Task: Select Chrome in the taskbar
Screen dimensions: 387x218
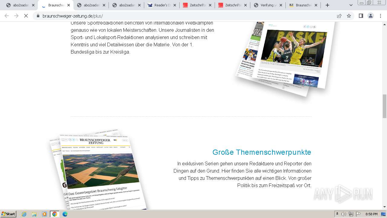Action: [x=55, y=214]
